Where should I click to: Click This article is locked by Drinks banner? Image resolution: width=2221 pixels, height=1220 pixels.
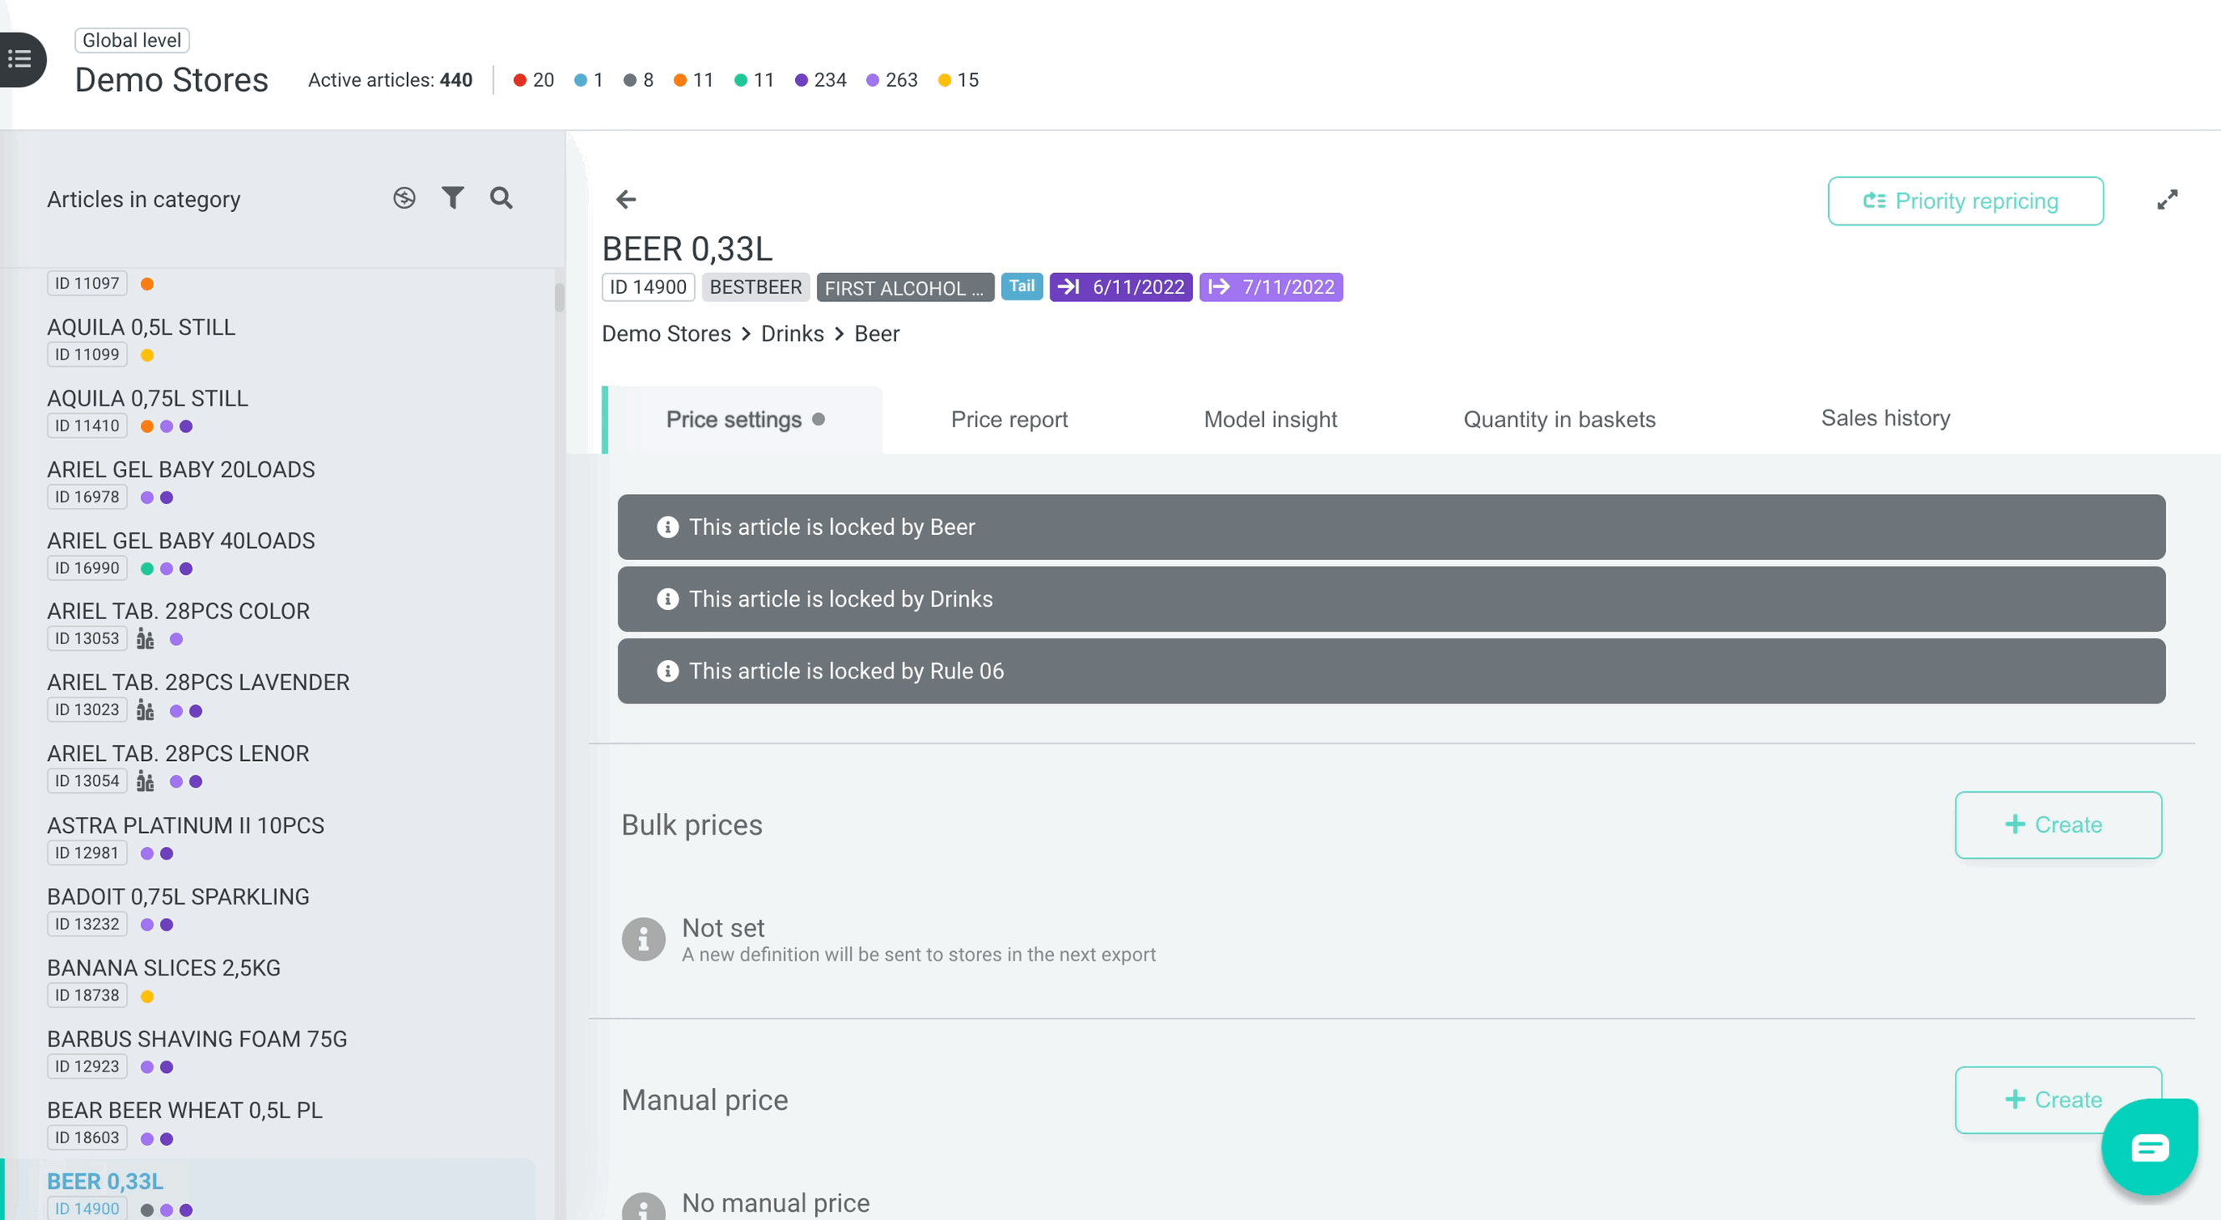coord(1391,599)
